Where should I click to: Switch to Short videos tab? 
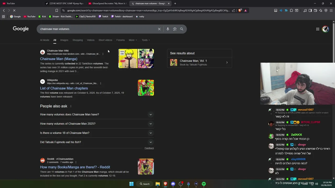click(105, 40)
